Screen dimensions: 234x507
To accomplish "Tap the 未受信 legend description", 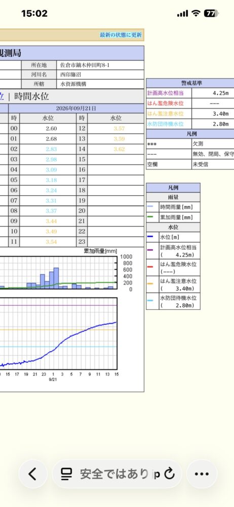I will point(201,164).
